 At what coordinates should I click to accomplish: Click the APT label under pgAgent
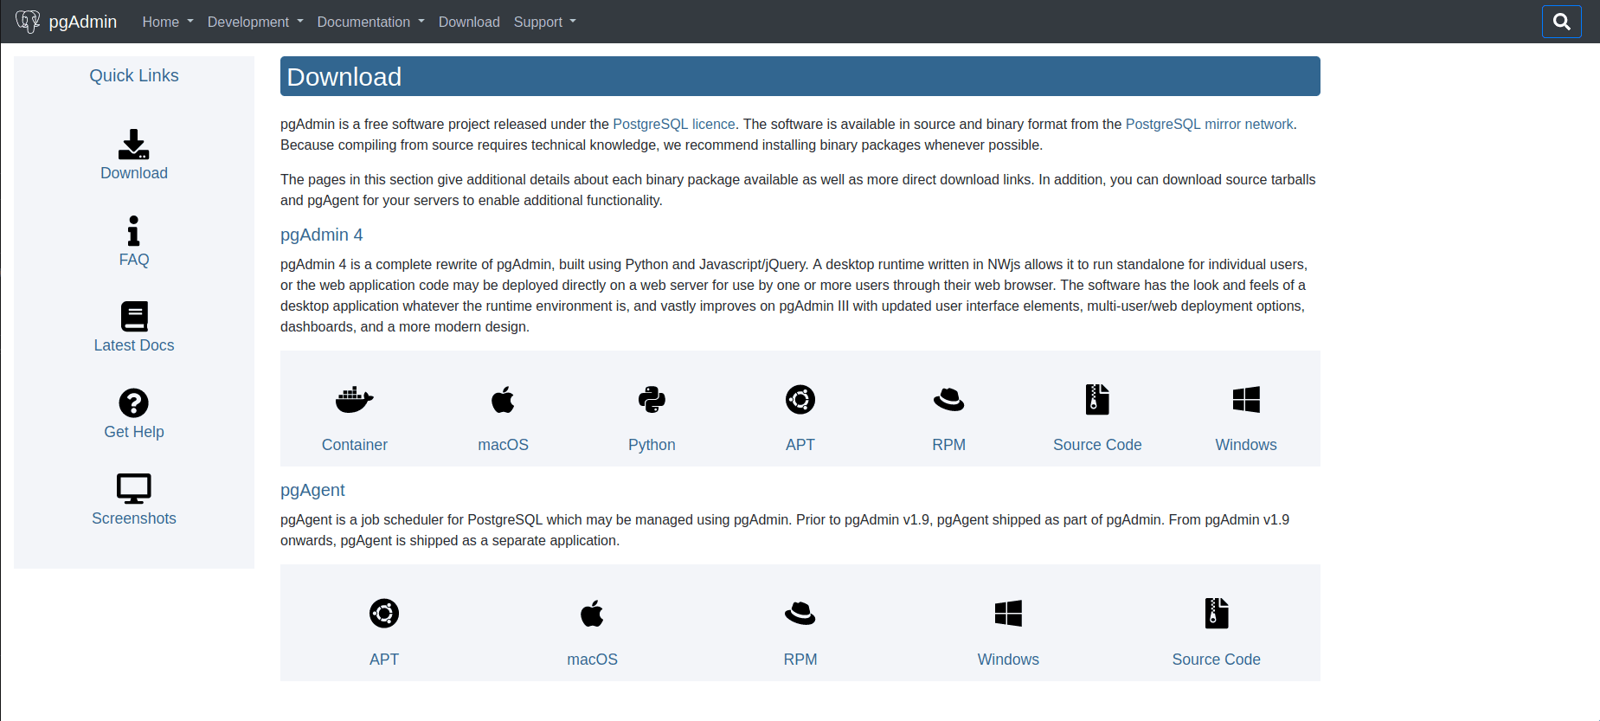pyautogui.click(x=384, y=660)
